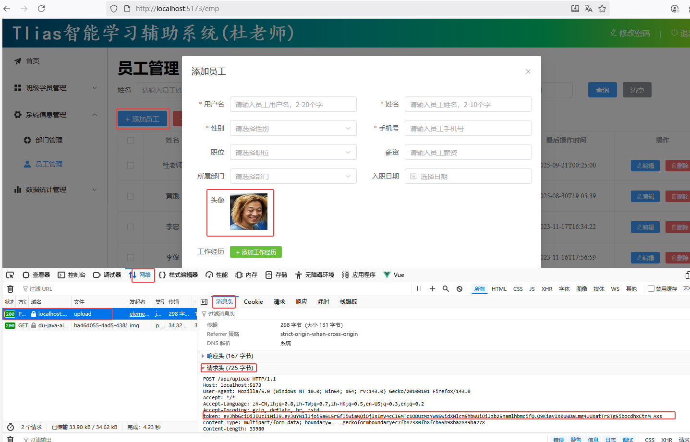This screenshot has height=442, width=690.
Task: Click the 添加工作经历 button
Action: point(255,252)
